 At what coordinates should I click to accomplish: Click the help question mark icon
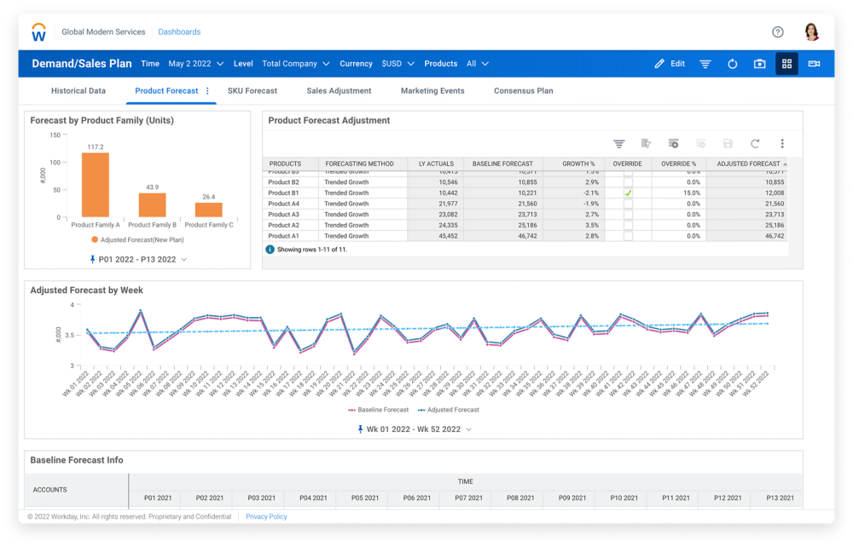coord(777,32)
